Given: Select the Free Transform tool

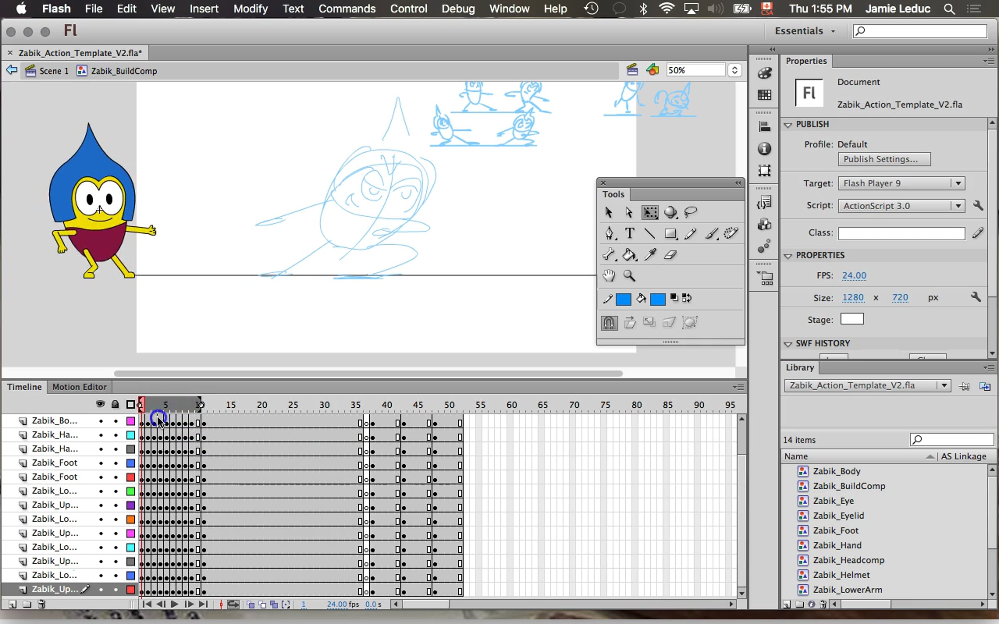Looking at the screenshot, I should [650, 213].
